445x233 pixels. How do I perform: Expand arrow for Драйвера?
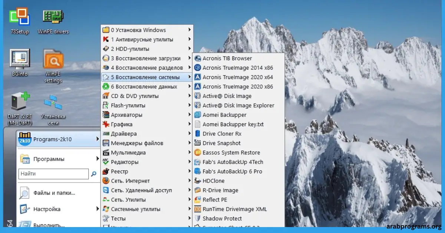(190, 134)
